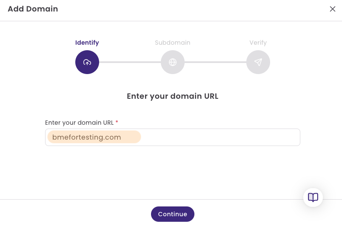This screenshot has width=342, height=229.
Task: Switch to the Subdomain step label
Action: 173,43
